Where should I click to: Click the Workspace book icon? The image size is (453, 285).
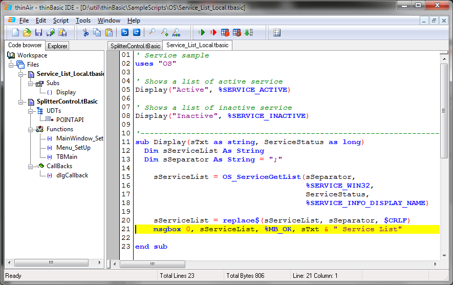11,55
